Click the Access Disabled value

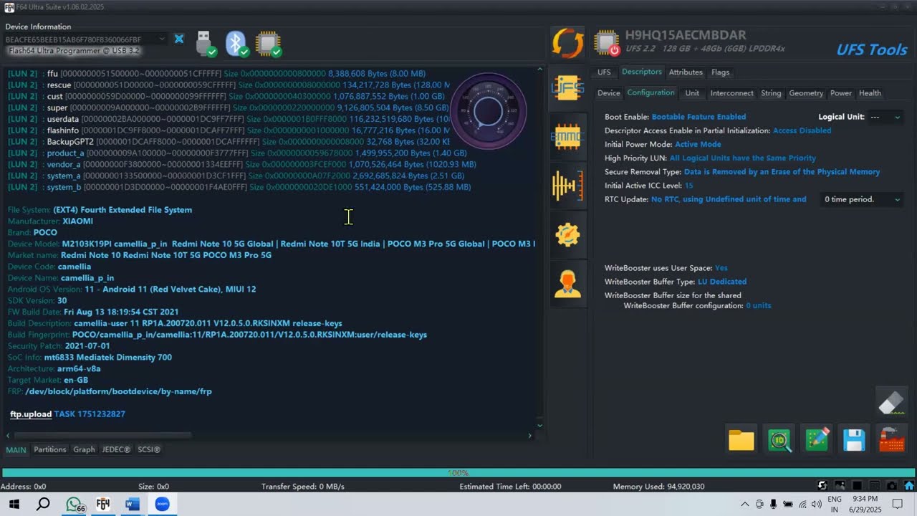pyautogui.click(x=802, y=130)
